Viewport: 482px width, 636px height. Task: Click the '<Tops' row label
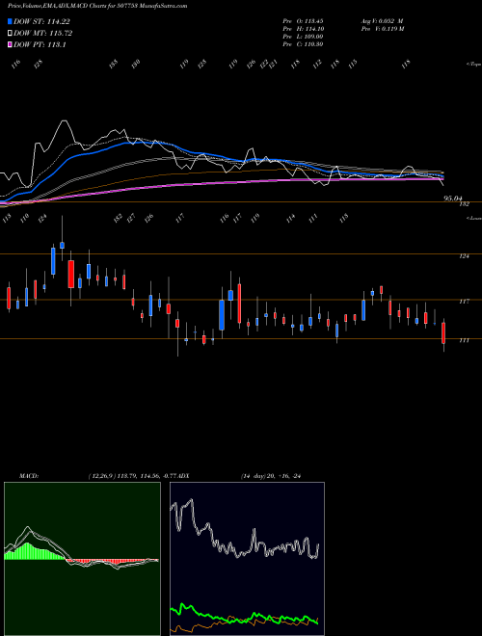(473, 65)
